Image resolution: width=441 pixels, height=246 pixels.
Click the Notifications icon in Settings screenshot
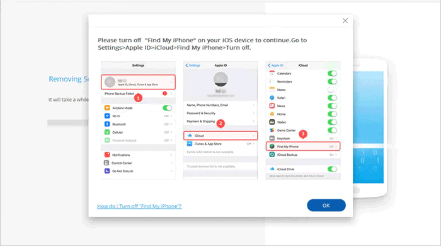(107, 155)
